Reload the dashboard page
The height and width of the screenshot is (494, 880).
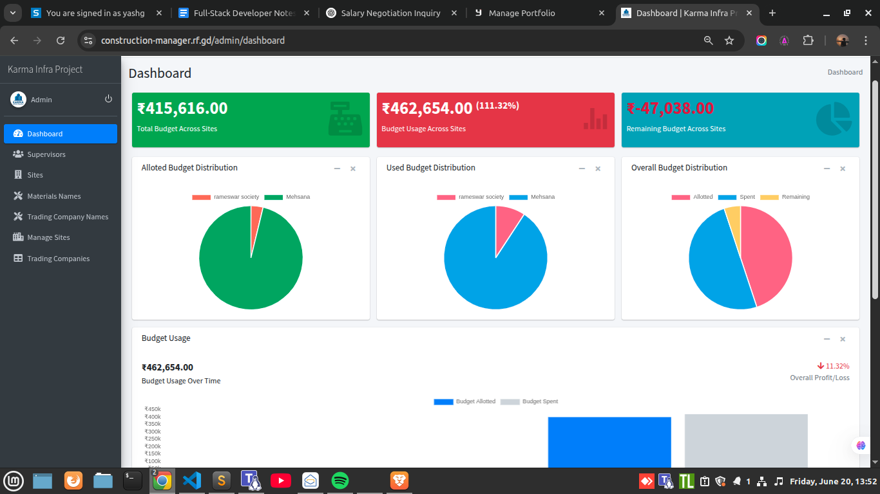(x=61, y=41)
